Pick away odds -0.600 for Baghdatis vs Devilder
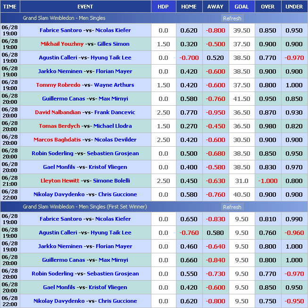This screenshot has height=308, width=308. tap(215, 140)
